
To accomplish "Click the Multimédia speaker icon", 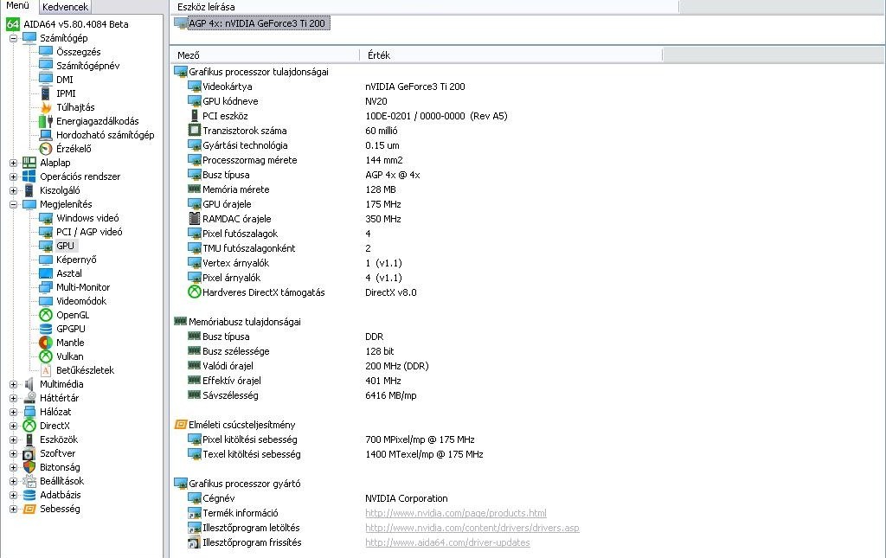I will coord(29,384).
